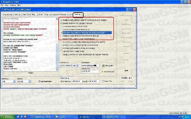The width and height of the screenshot is (191, 119).
Task: Enable Format GDFS When Writing if Possible
Action: click(x=61, y=48)
